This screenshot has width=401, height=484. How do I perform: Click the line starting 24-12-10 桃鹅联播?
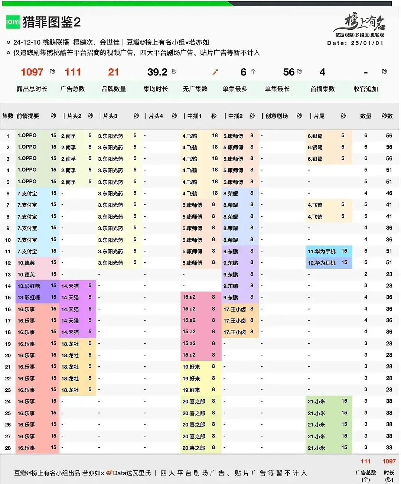(x=111, y=42)
